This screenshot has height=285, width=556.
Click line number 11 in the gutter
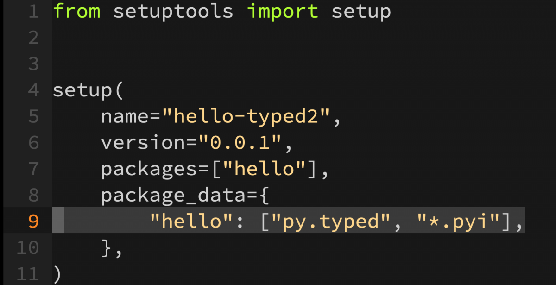[27, 274]
